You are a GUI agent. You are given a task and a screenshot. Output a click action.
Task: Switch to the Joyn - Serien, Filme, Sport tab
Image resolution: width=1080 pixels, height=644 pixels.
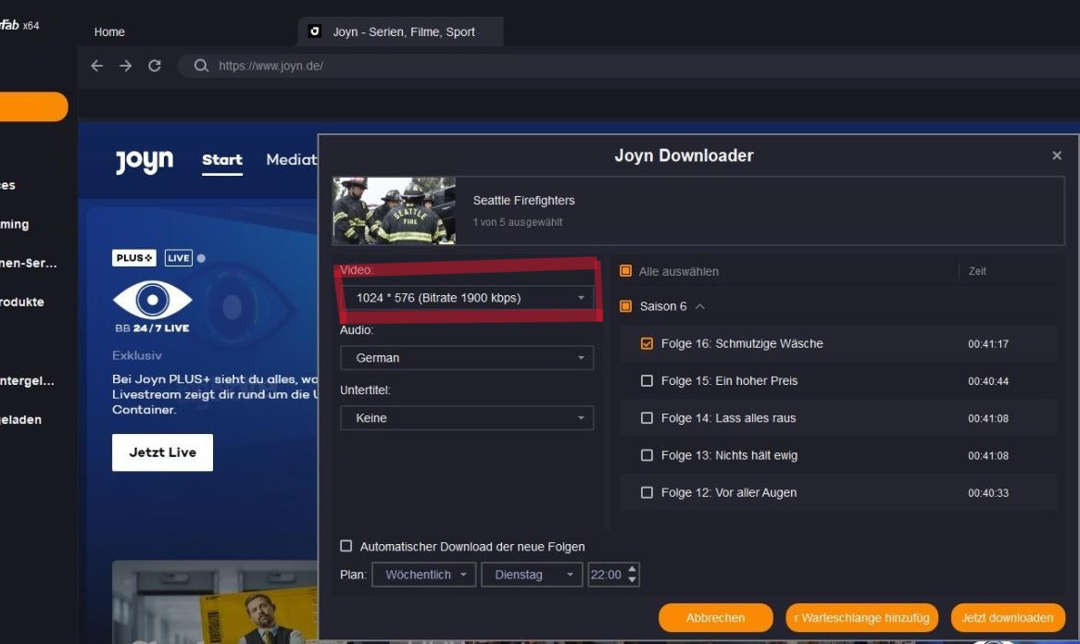(x=401, y=31)
